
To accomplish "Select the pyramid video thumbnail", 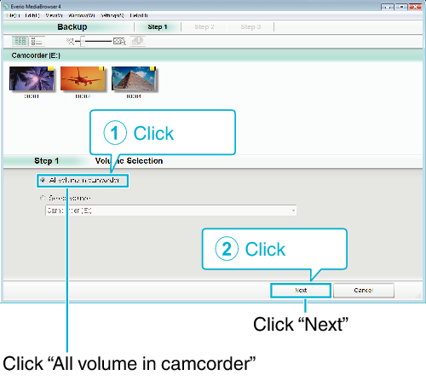I will [x=134, y=78].
